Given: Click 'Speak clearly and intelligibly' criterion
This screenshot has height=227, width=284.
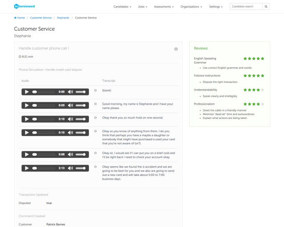Looking at the screenshot, I should tap(220, 96).
